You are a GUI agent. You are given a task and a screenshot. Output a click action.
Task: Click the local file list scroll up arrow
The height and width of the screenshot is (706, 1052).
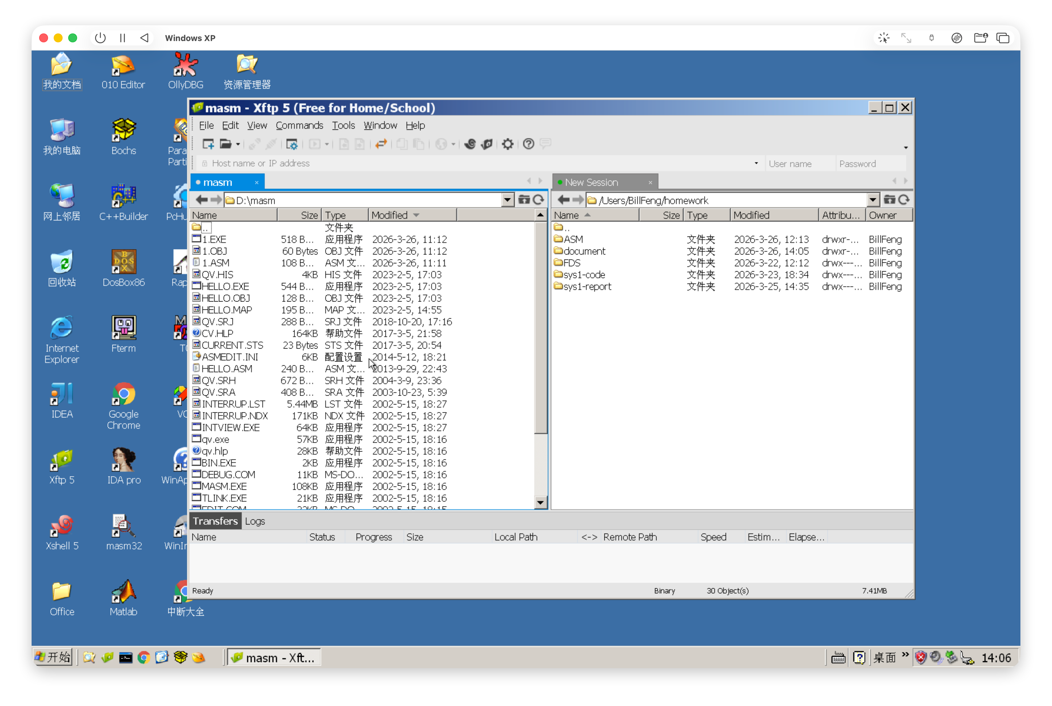(x=540, y=215)
